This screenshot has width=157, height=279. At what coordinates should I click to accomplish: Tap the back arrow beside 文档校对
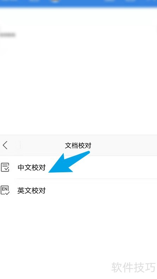5,145
